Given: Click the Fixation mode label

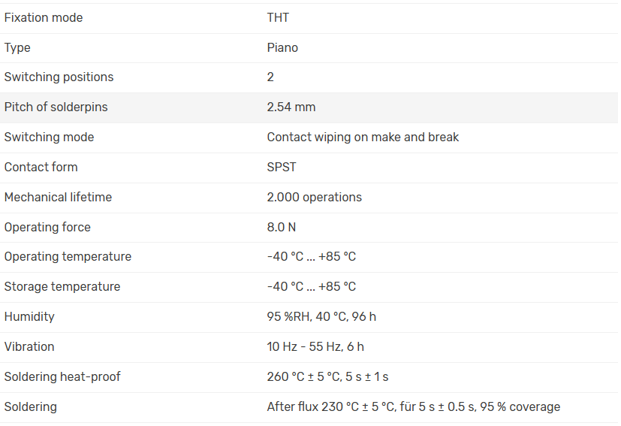Looking at the screenshot, I should point(44,17).
